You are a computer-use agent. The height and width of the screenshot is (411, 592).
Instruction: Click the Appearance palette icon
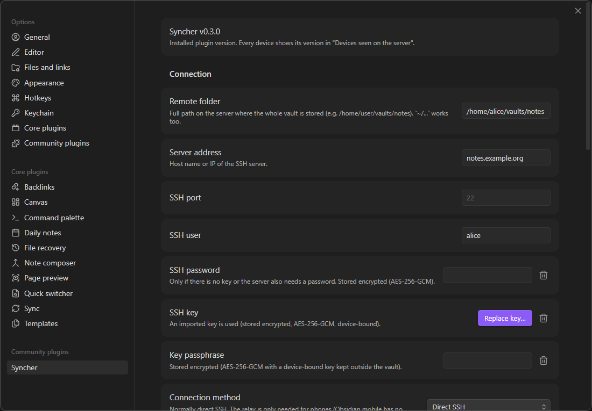coord(16,83)
